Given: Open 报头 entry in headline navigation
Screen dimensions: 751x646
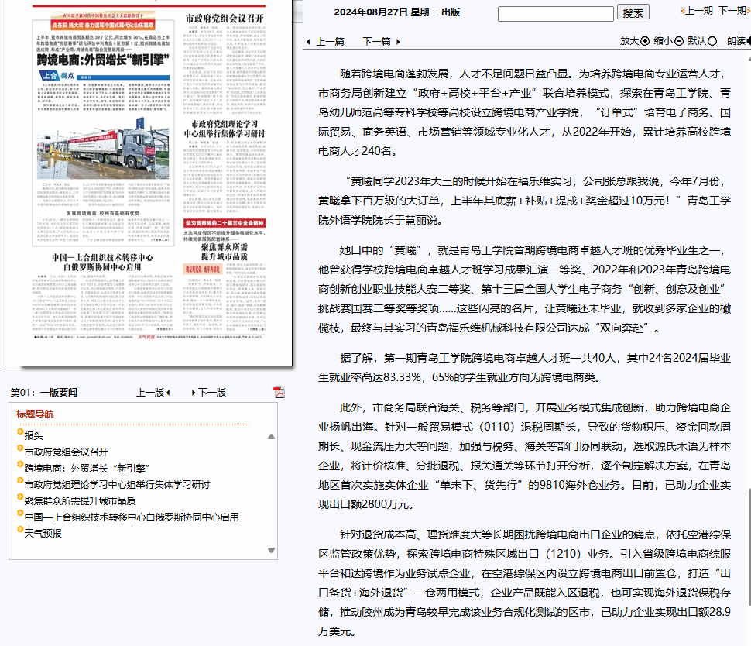Looking at the screenshot, I should (33, 435).
